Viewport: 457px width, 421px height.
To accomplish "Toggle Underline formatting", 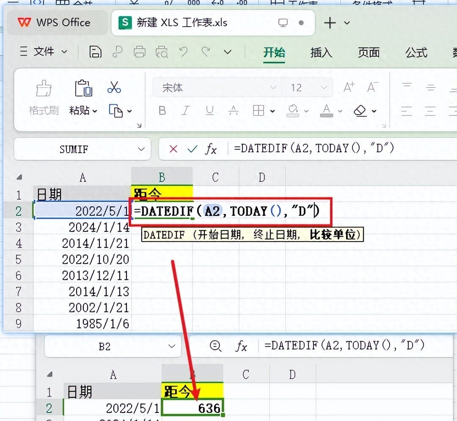I will coord(209,111).
